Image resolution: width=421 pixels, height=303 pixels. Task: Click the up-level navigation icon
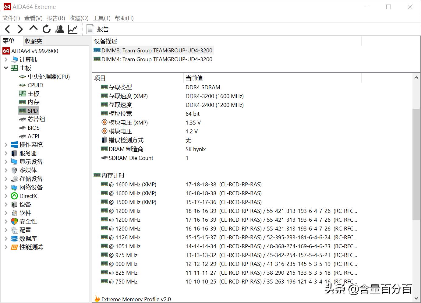coord(33,29)
